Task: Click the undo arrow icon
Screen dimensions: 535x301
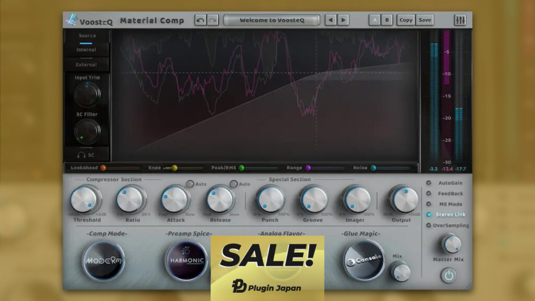Action: coord(200,20)
